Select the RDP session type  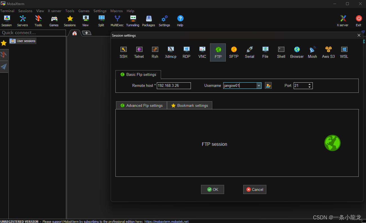click(x=186, y=52)
